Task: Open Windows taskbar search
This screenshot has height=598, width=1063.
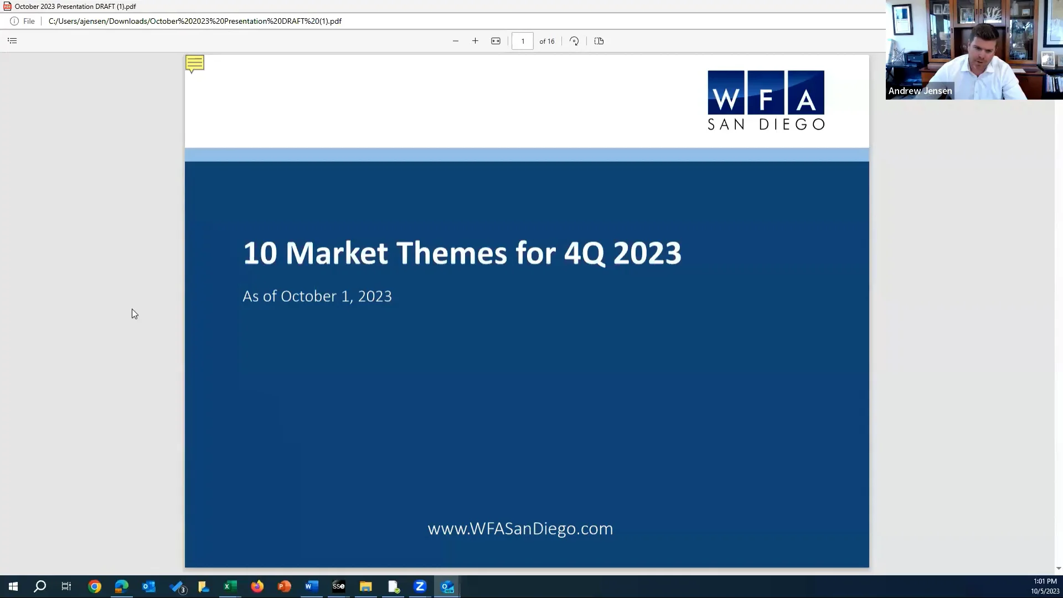Action: pos(40,586)
